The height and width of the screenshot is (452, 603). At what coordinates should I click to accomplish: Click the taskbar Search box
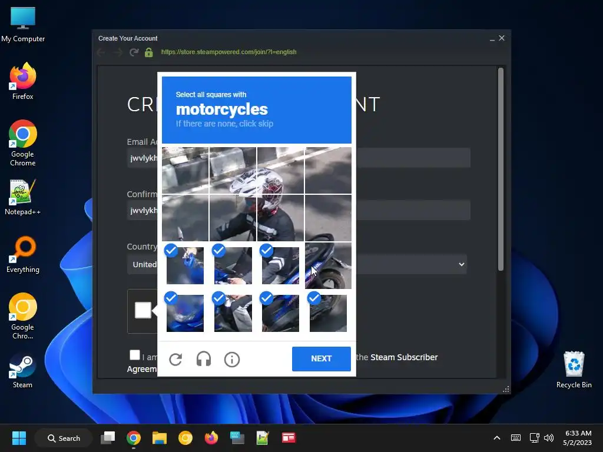(x=64, y=438)
